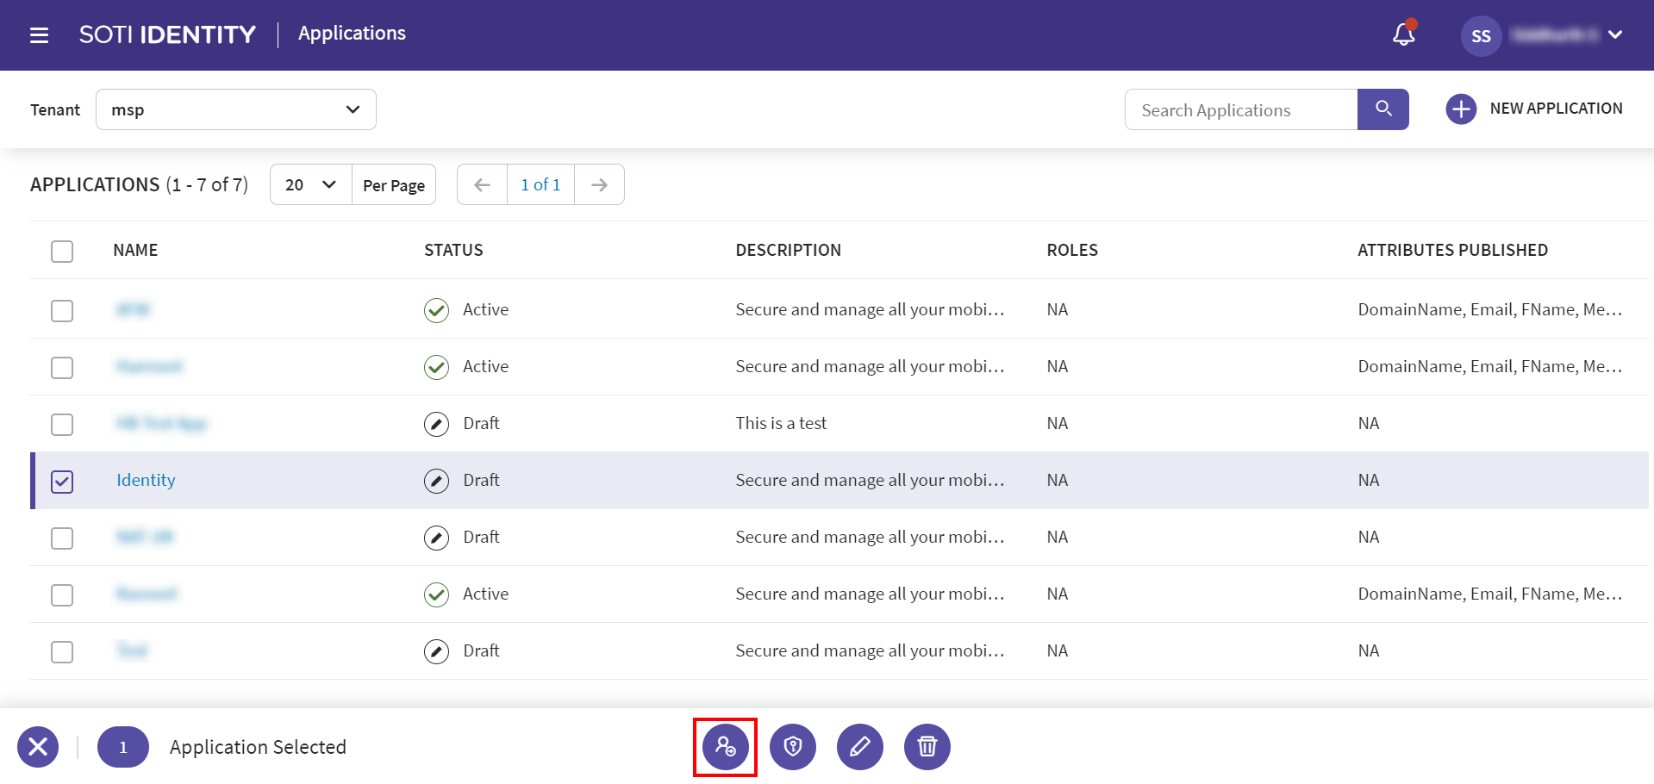Click the search magnifier button
This screenshot has width=1654, height=784.
coord(1383,109)
